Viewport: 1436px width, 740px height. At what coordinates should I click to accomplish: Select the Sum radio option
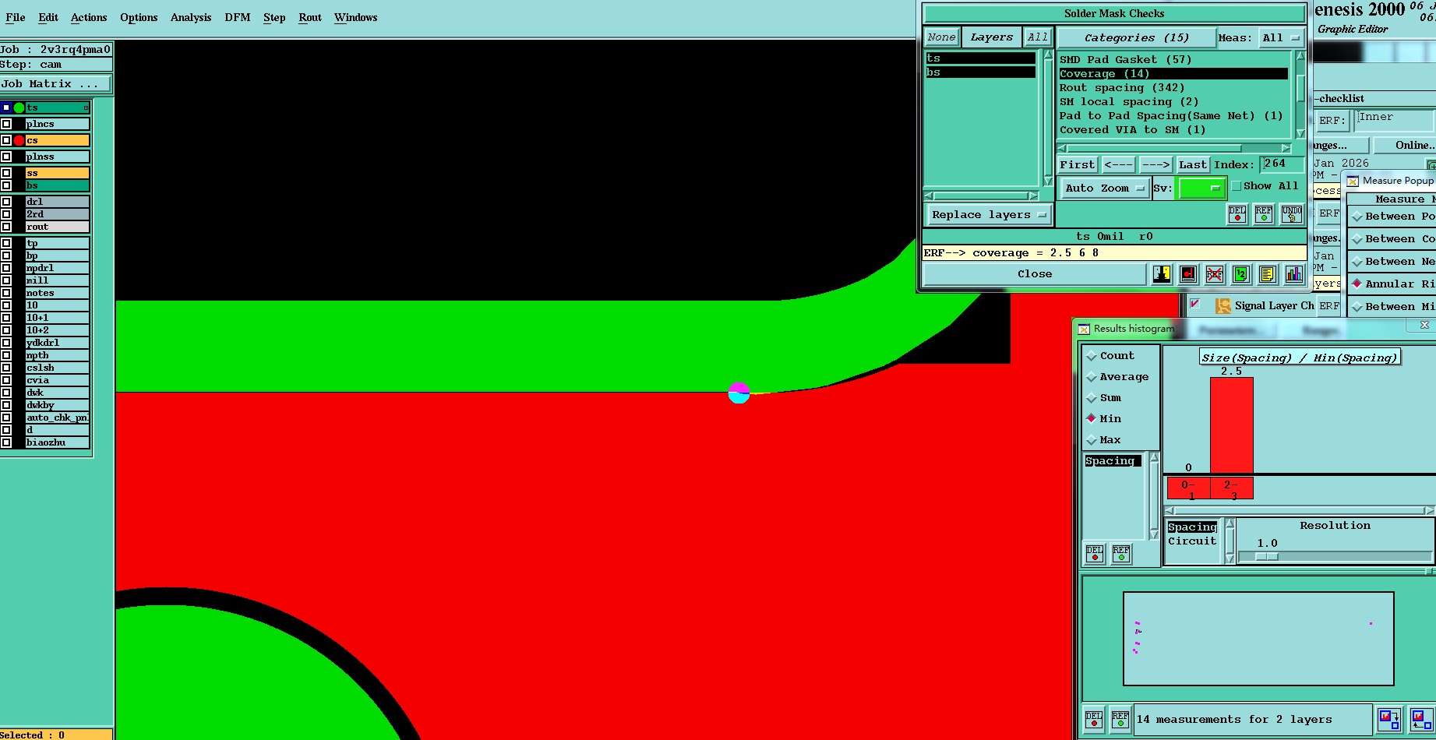click(x=1092, y=398)
